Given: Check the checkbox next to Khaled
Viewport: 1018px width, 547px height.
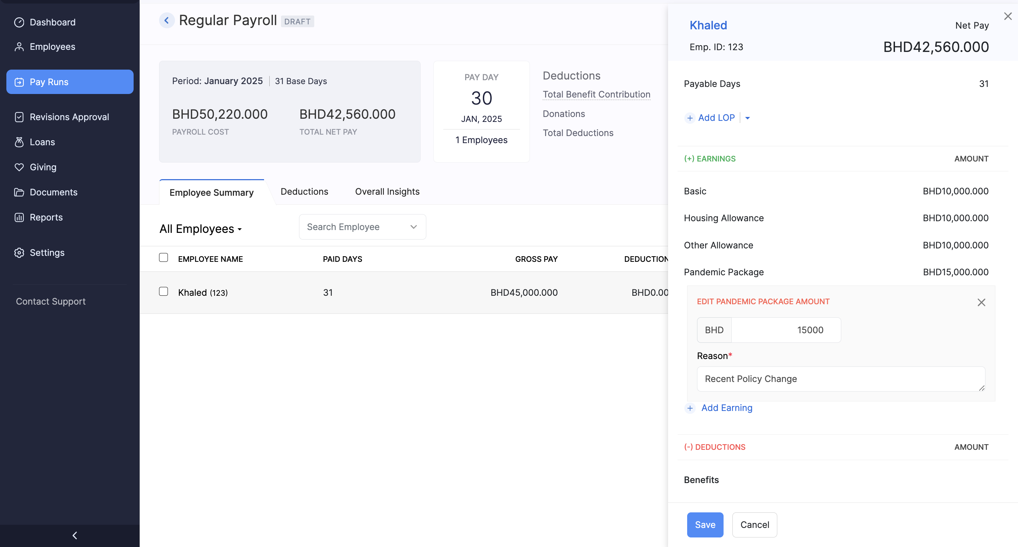Looking at the screenshot, I should (163, 292).
